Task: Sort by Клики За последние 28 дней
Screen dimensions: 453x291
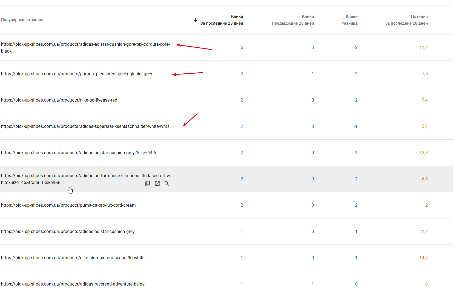Action: [x=222, y=20]
